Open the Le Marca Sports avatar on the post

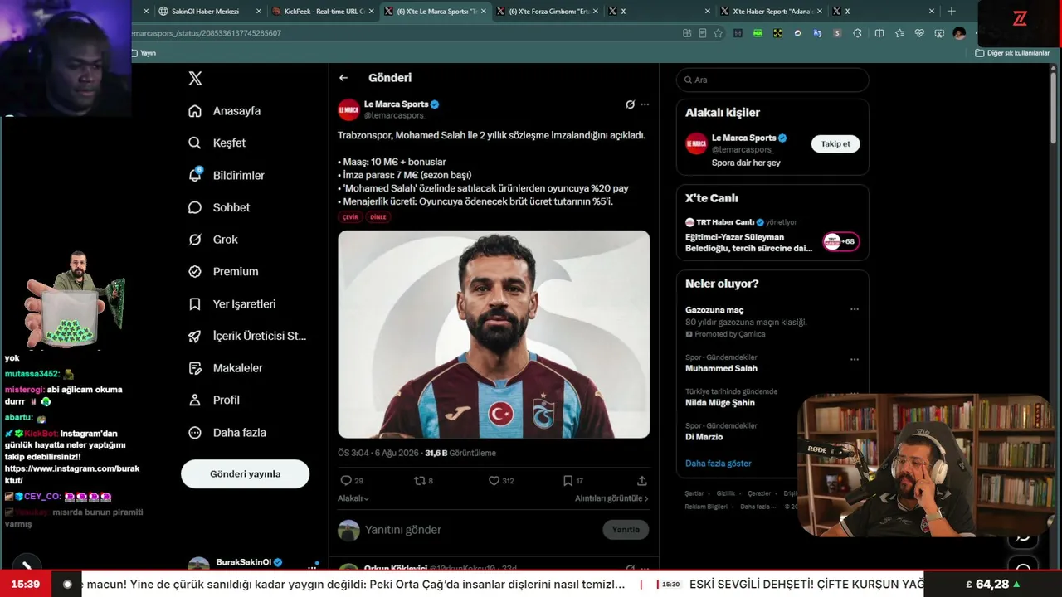point(348,109)
